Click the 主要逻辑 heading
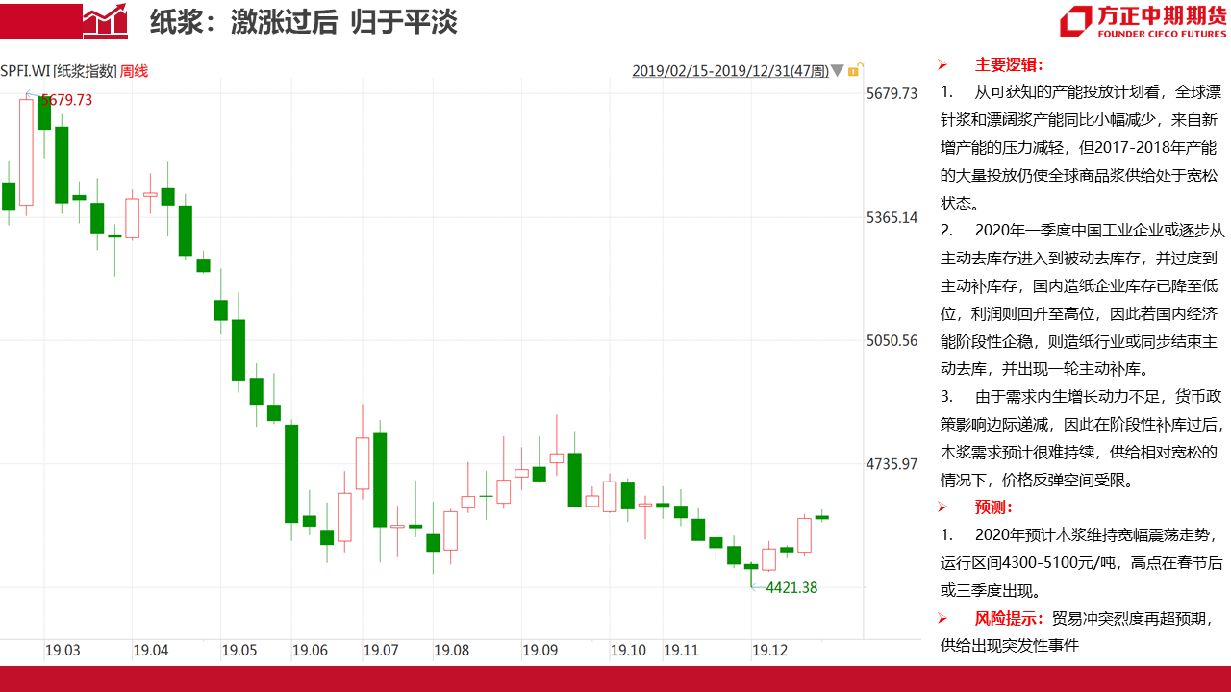Image resolution: width=1231 pixels, height=692 pixels. pyautogui.click(x=1009, y=65)
